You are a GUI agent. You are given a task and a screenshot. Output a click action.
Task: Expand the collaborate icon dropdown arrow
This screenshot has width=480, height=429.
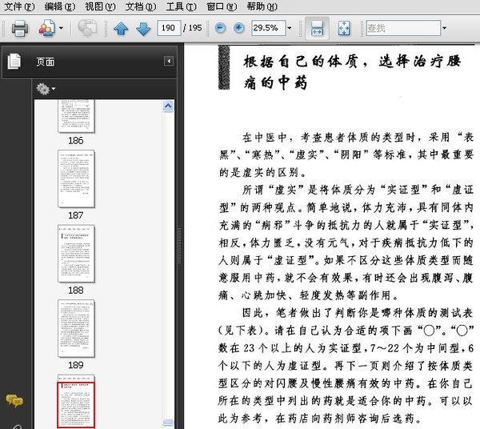point(61,28)
